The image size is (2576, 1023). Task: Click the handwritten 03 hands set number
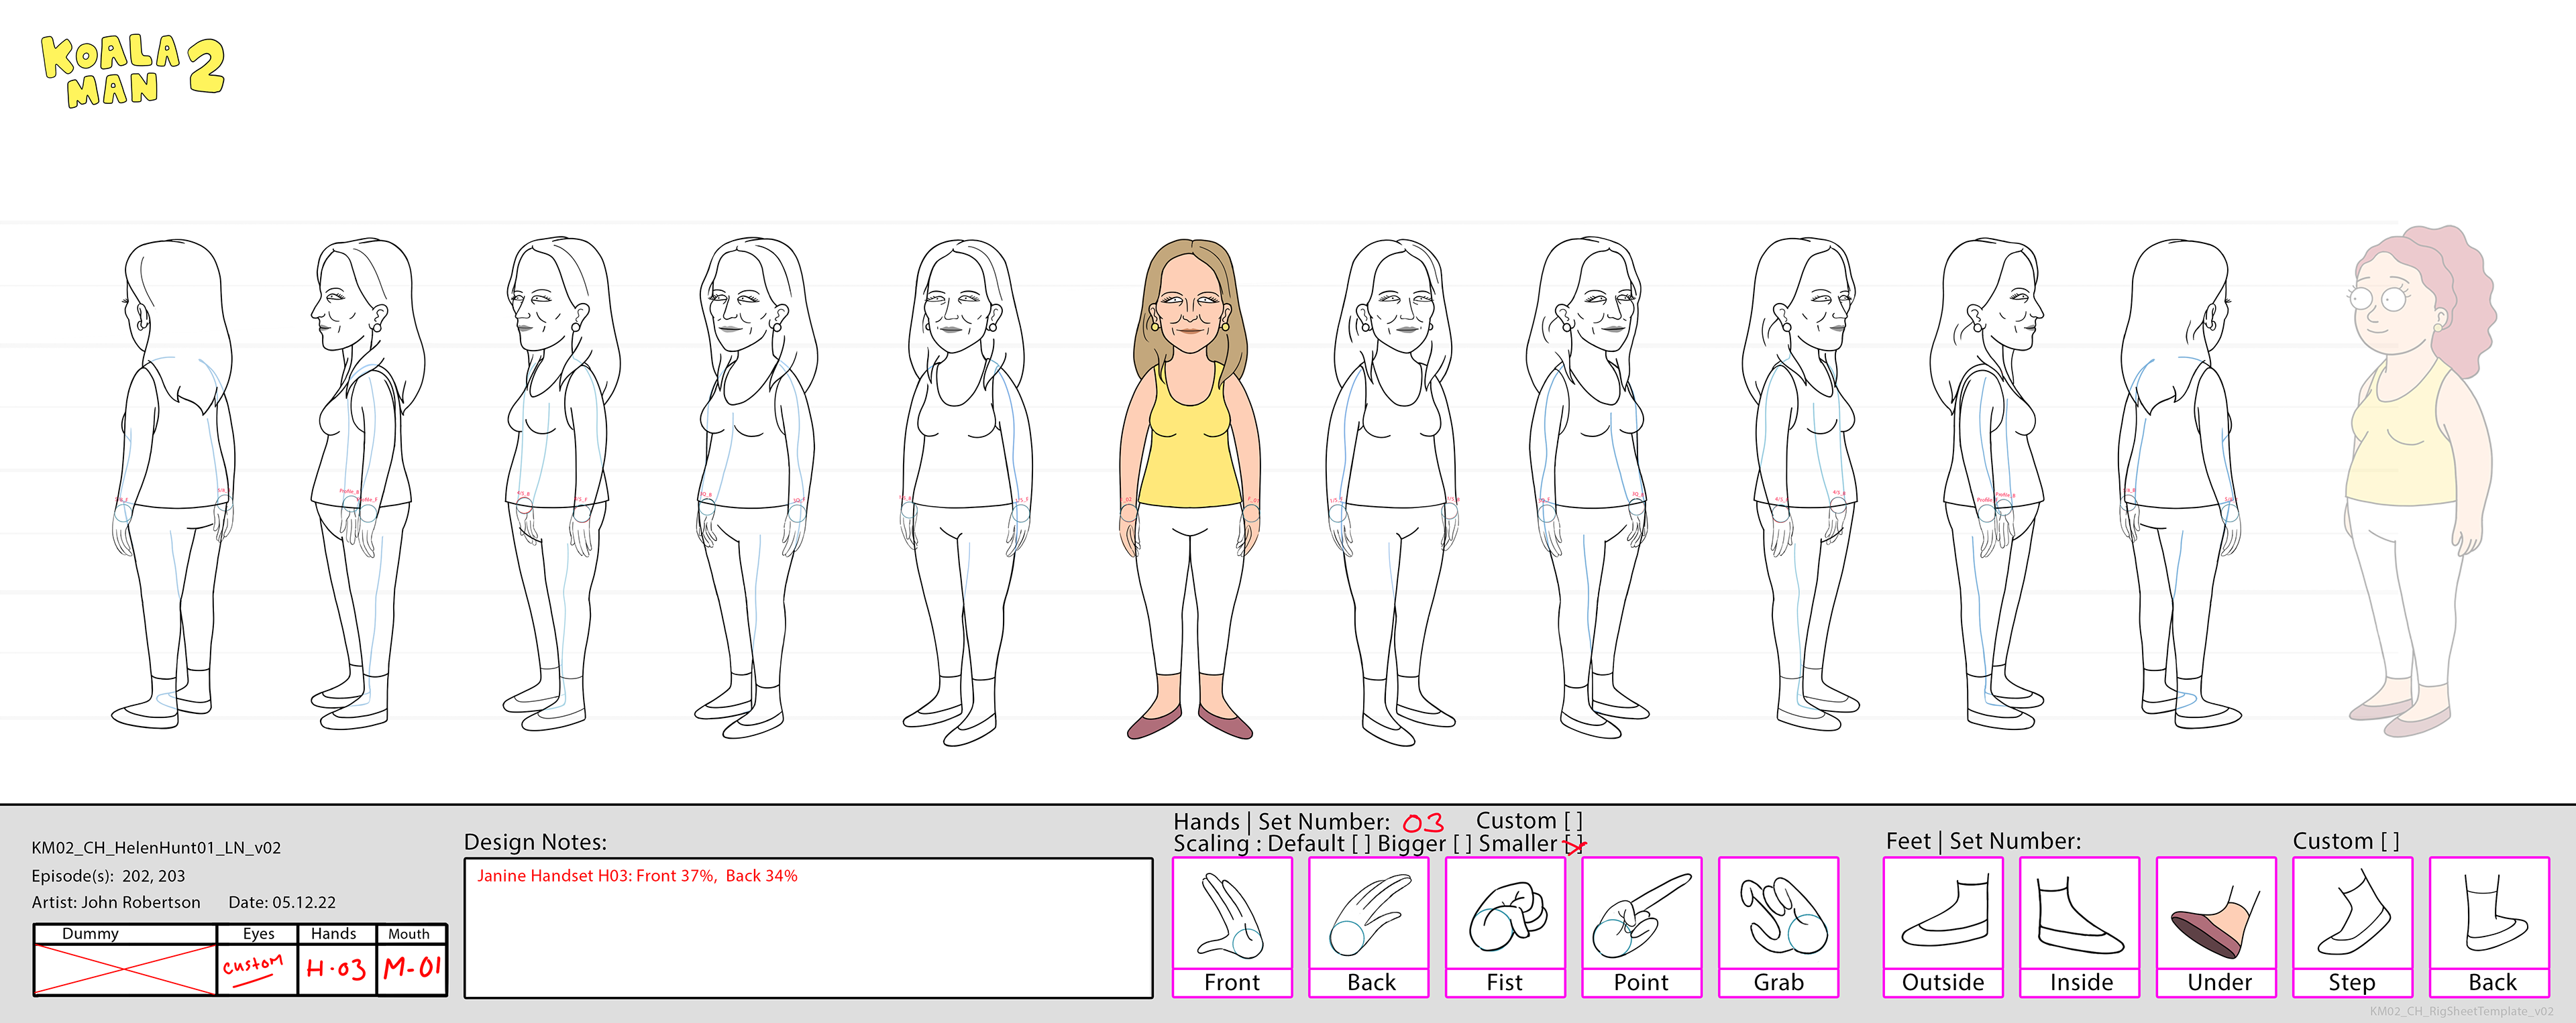coord(1422,823)
